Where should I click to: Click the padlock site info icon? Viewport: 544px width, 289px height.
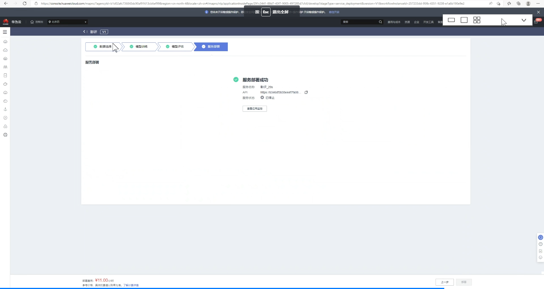pyautogui.click(x=36, y=3)
